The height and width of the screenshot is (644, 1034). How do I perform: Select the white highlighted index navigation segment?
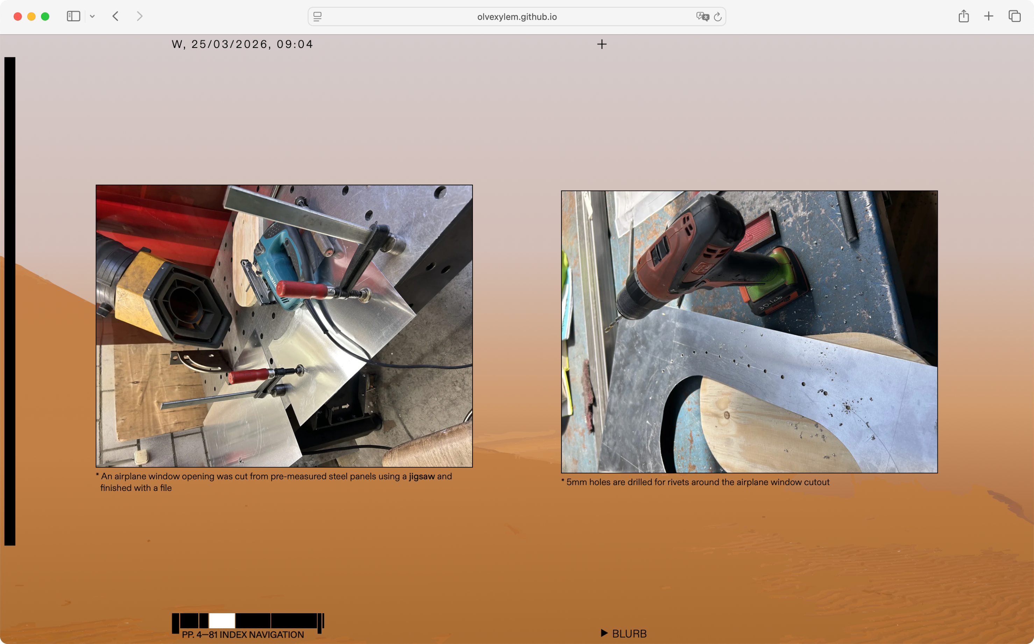[222, 621]
